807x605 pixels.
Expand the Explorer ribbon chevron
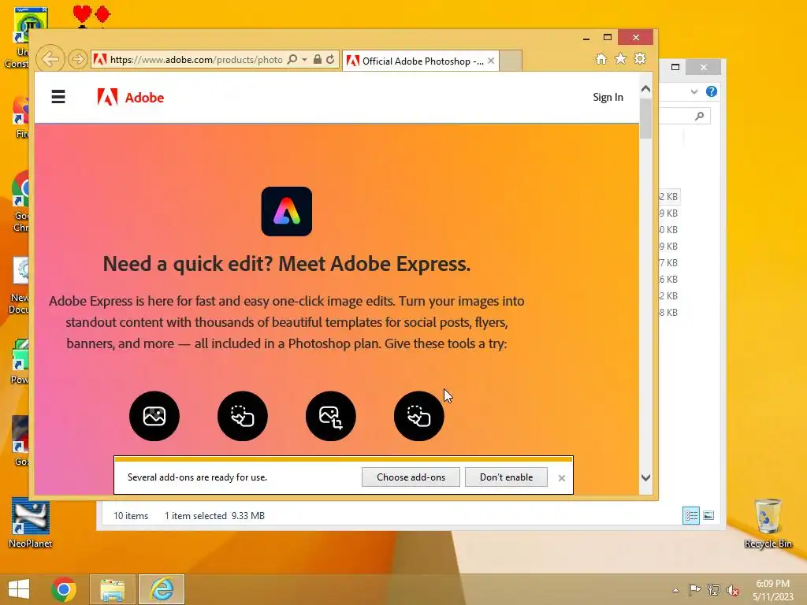[x=694, y=91]
